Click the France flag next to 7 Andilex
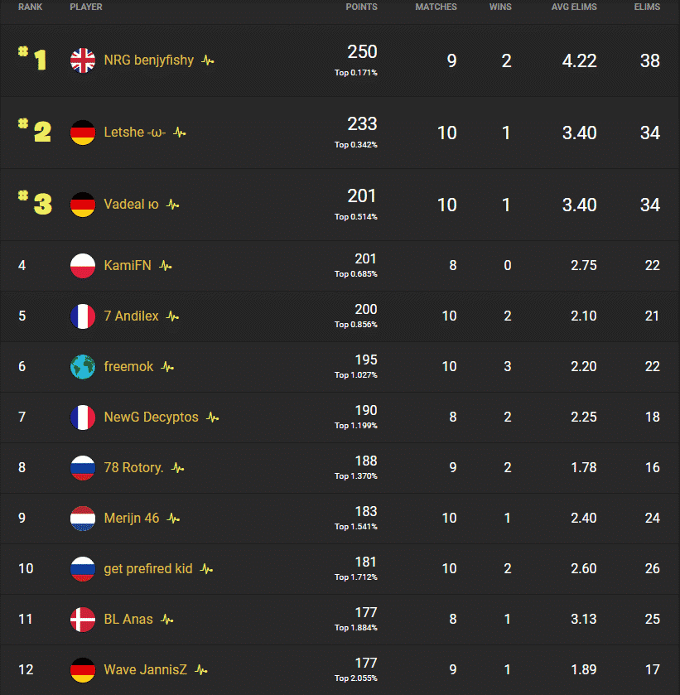 (x=82, y=316)
